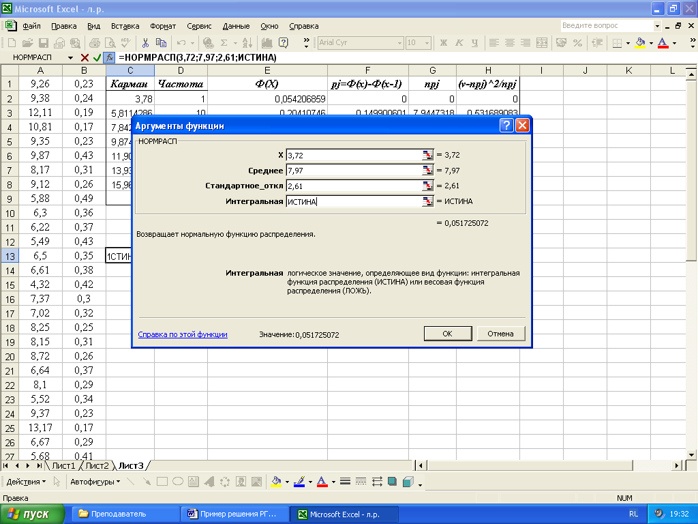This screenshot has height=524, width=698.
Task: Click the Sort ascending icon
Action: pyautogui.click(x=247, y=43)
